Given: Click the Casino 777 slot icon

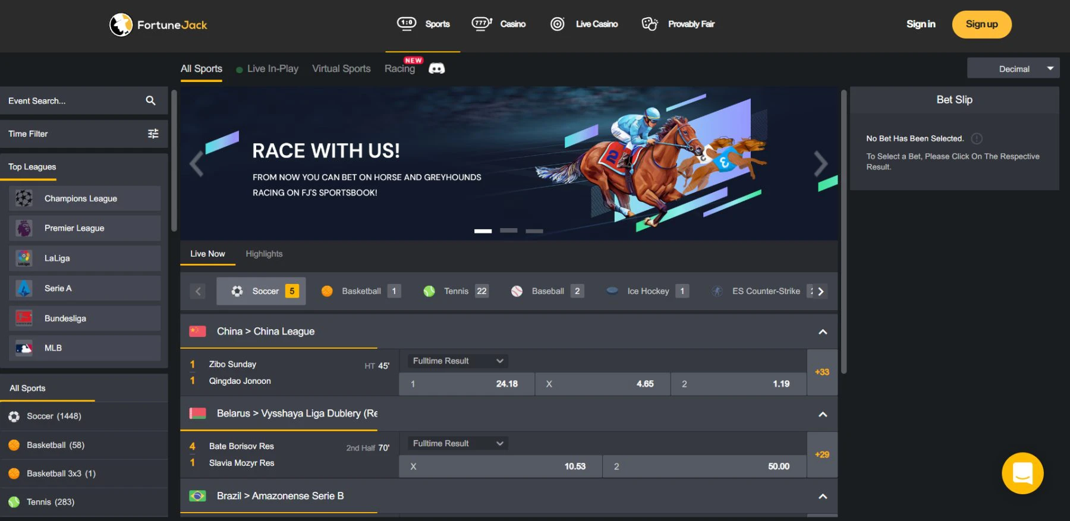Looking at the screenshot, I should 481,24.
